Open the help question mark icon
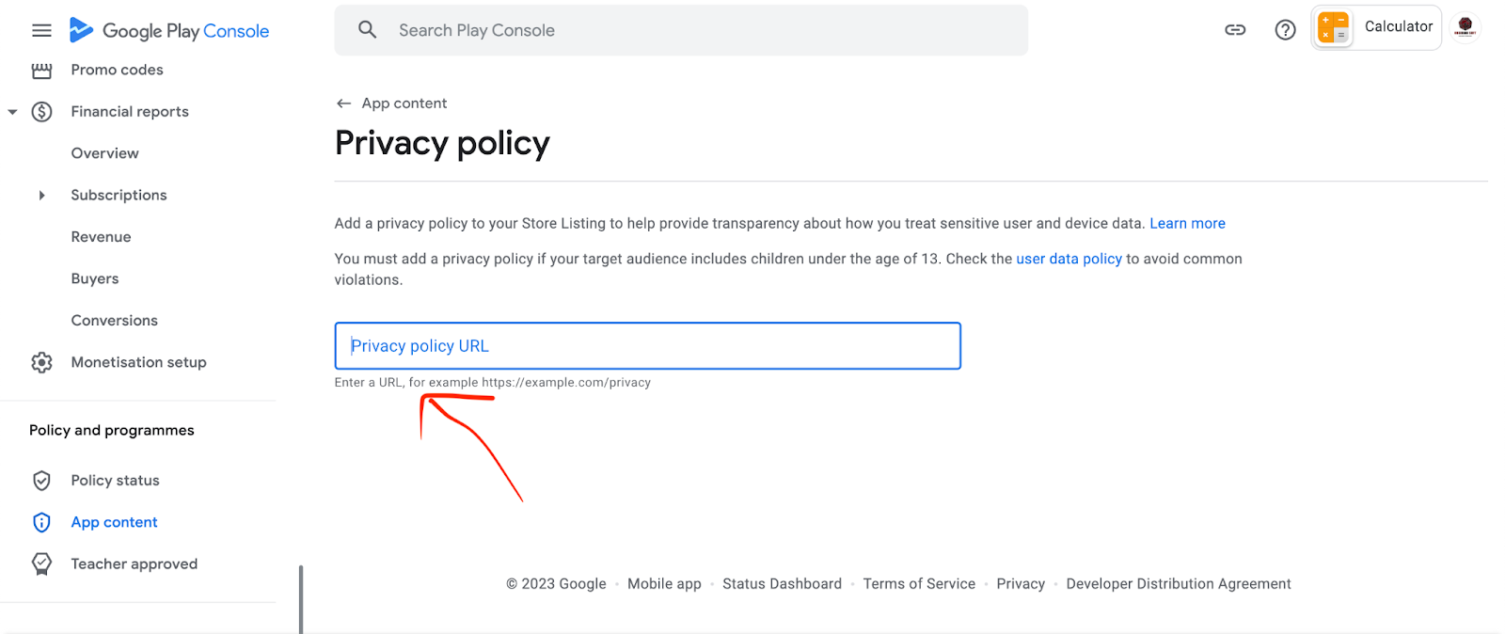The height and width of the screenshot is (634, 1505). pyautogui.click(x=1285, y=30)
